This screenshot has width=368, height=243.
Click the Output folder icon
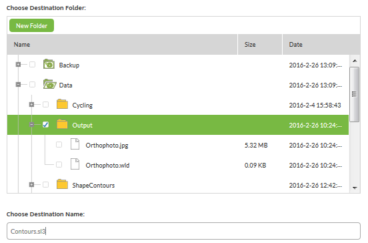[x=62, y=124]
